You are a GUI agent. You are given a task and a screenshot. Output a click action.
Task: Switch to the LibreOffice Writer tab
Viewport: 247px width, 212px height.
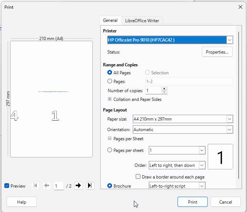click(142, 21)
